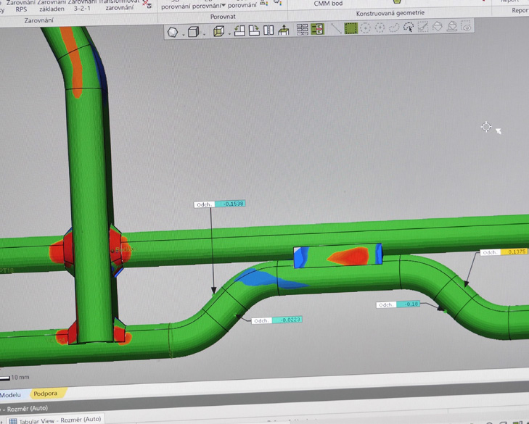This screenshot has width=529, height=424.
Task: Select the lasso selection tool
Action: (394, 28)
